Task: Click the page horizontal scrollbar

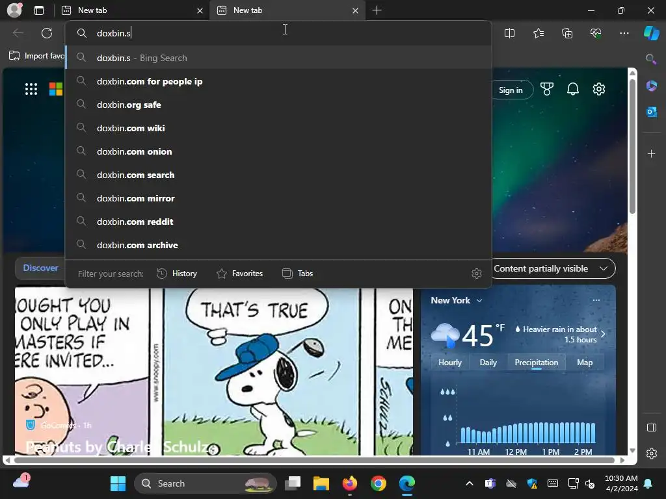Action: (x=314, y=461)
